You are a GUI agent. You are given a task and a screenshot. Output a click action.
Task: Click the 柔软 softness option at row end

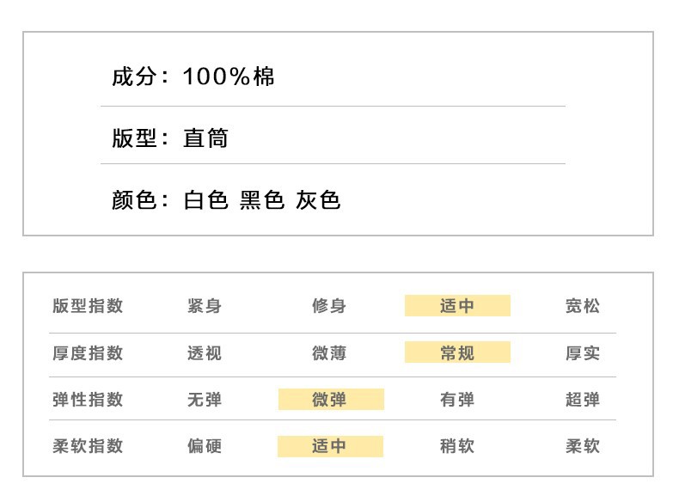[583, 446]
